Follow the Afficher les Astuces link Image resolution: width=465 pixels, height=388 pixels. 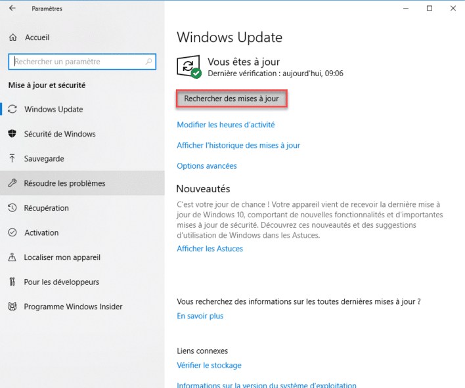210,249
